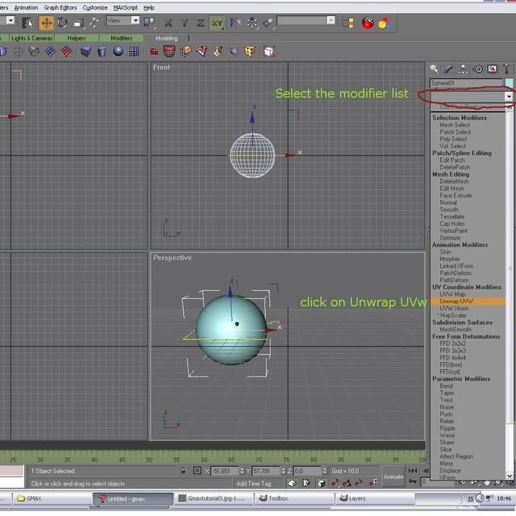Open the View coordinate system dropdown
Viewport: 516px width, 516px height.
coord(123,21)
